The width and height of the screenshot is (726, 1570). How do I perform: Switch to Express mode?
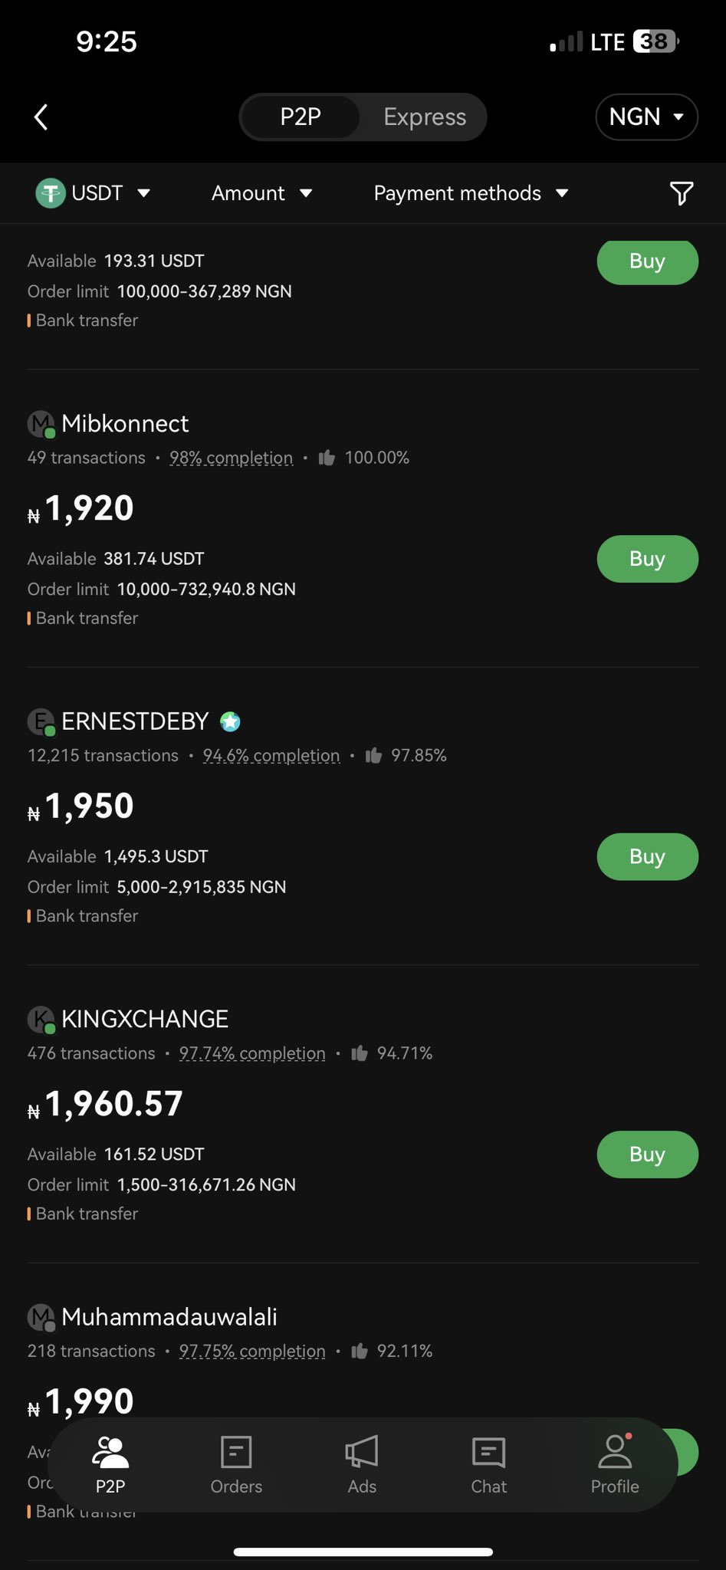click(425, 117)
